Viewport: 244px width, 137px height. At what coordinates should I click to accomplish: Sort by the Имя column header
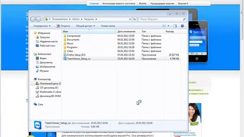(x=89, y=32)
